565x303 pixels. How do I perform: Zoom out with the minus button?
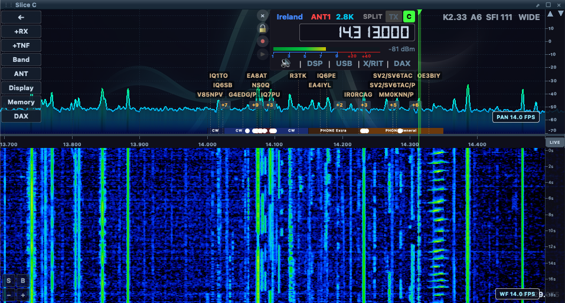point(9,295)
